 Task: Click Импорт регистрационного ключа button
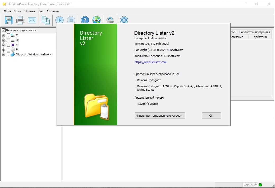pyautogui.click(x=160, y=116)
